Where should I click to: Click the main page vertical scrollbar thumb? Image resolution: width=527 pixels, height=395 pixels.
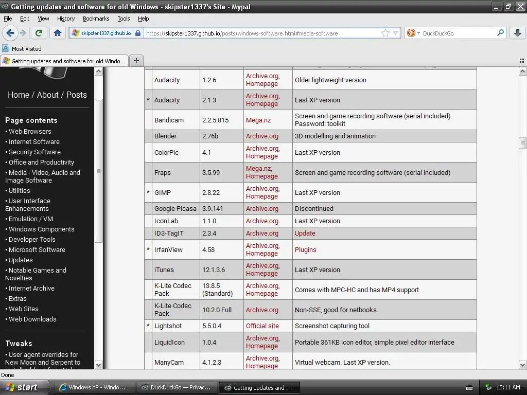[522, 143]
